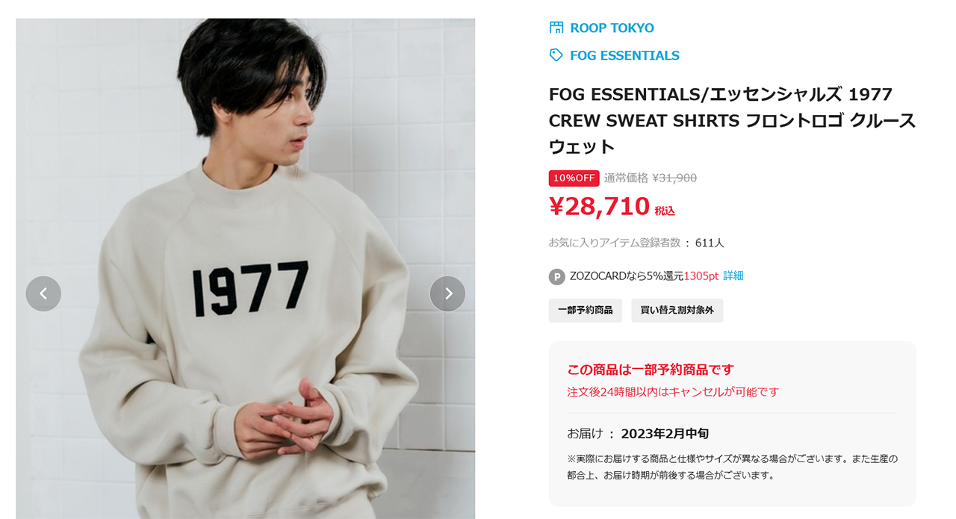Image resolution: width=956 pixels, height=519 pixels.
Task: Click the 24時間以内 cancellation notice text
Action: [673, 392]
